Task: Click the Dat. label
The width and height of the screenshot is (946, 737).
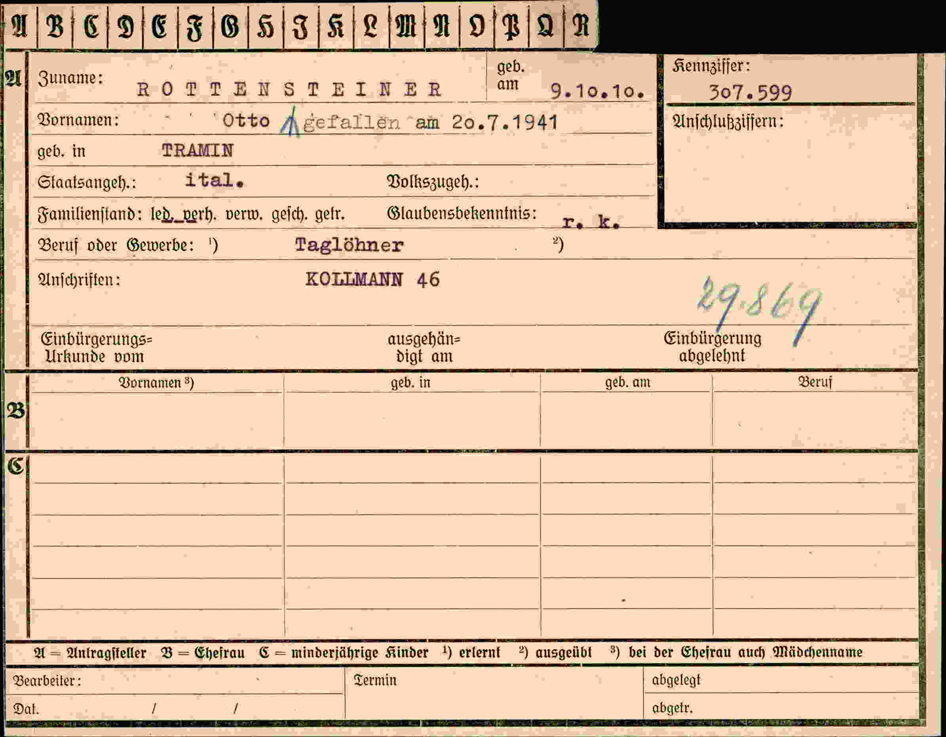Action: click(x=26, y=709)
